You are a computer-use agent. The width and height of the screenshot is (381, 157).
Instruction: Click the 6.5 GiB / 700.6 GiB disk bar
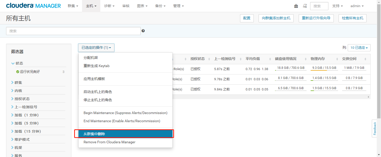(x=291, y=88)
